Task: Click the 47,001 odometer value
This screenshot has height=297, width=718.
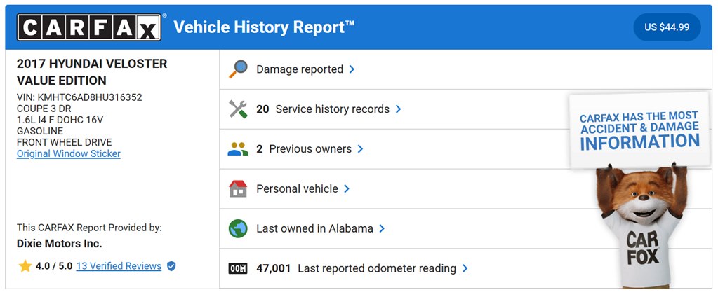Action: point(273,268)
